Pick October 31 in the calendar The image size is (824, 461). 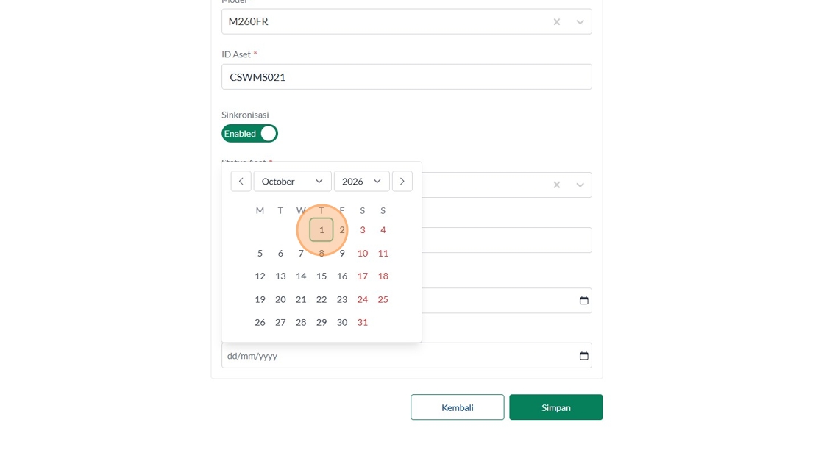click(363, 323)
